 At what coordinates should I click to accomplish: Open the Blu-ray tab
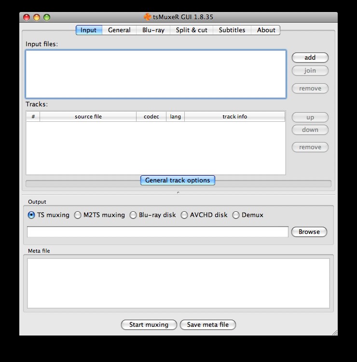click(x=153, y=30)
